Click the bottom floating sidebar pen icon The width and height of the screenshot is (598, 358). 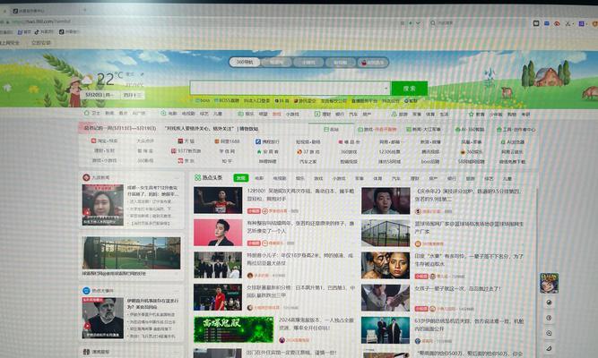pos(549,348)
